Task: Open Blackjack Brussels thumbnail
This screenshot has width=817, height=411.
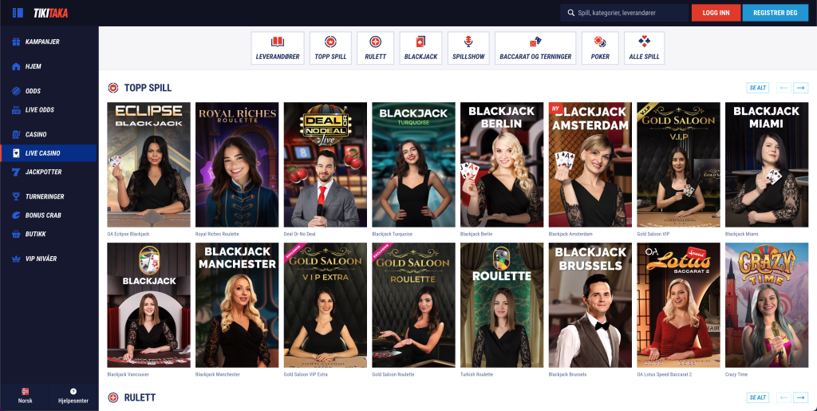Action: [x=590, y=305]
